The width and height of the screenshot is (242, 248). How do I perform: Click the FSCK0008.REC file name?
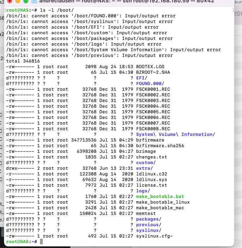153,129
